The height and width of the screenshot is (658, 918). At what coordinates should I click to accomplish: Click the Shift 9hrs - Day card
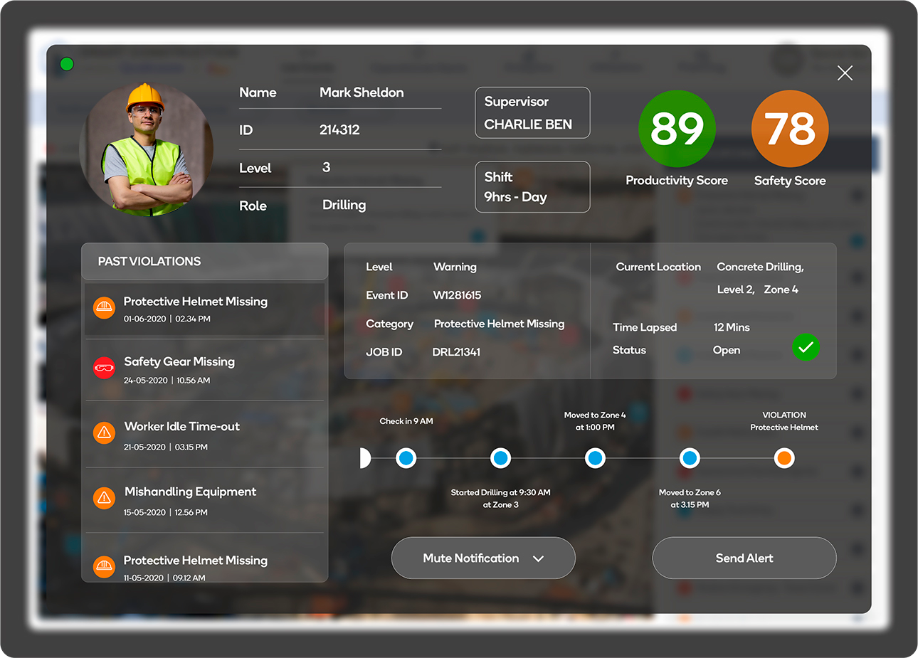click(x=532, y=186)
